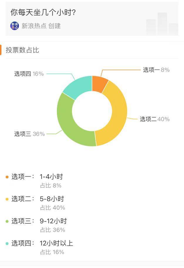The height and width of the screenshot is (268, 184).
Task: Open the 新浪热点 创建 creator link
Action: pos(41,26)
